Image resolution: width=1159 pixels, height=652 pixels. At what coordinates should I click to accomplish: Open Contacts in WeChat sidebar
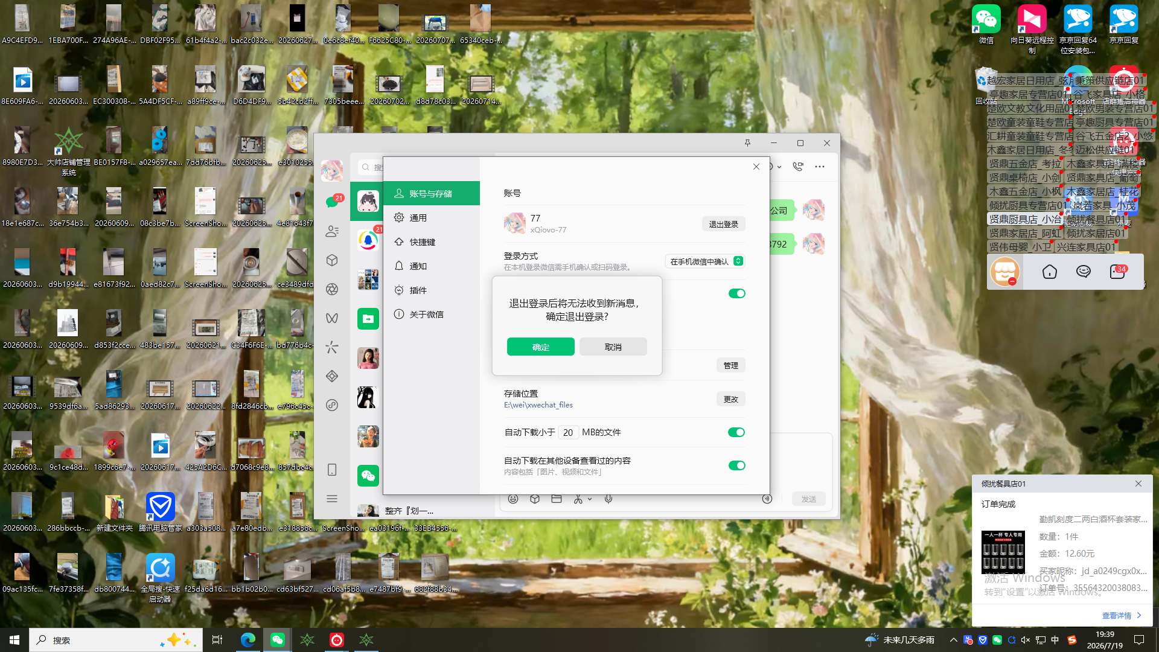point(332,231)
